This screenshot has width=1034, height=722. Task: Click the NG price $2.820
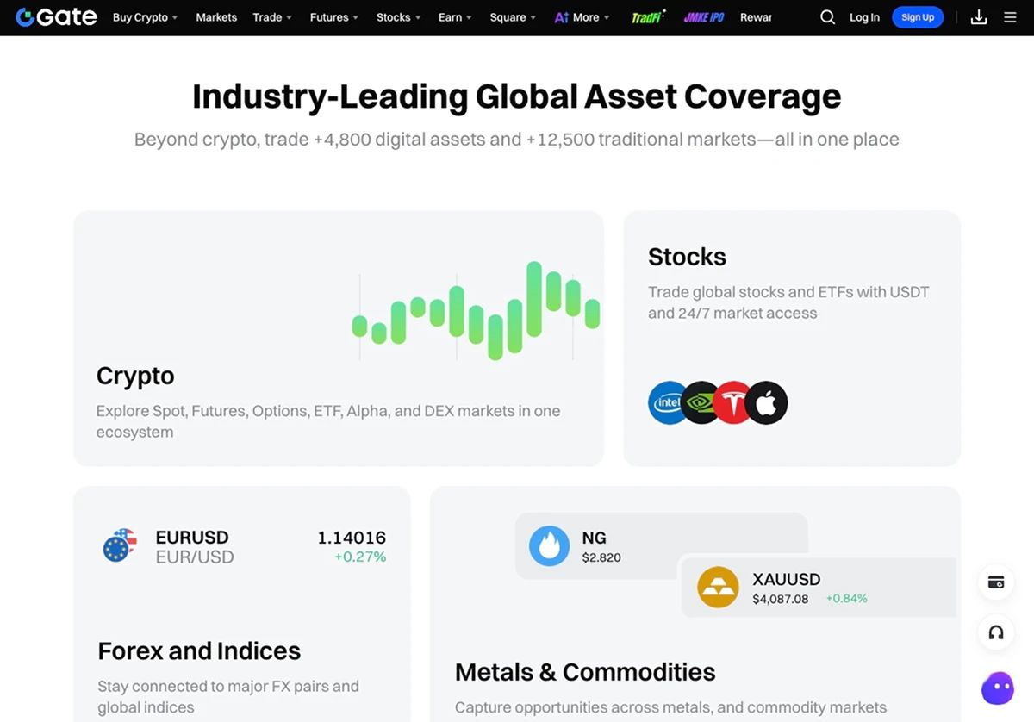[x=601, y=557]
